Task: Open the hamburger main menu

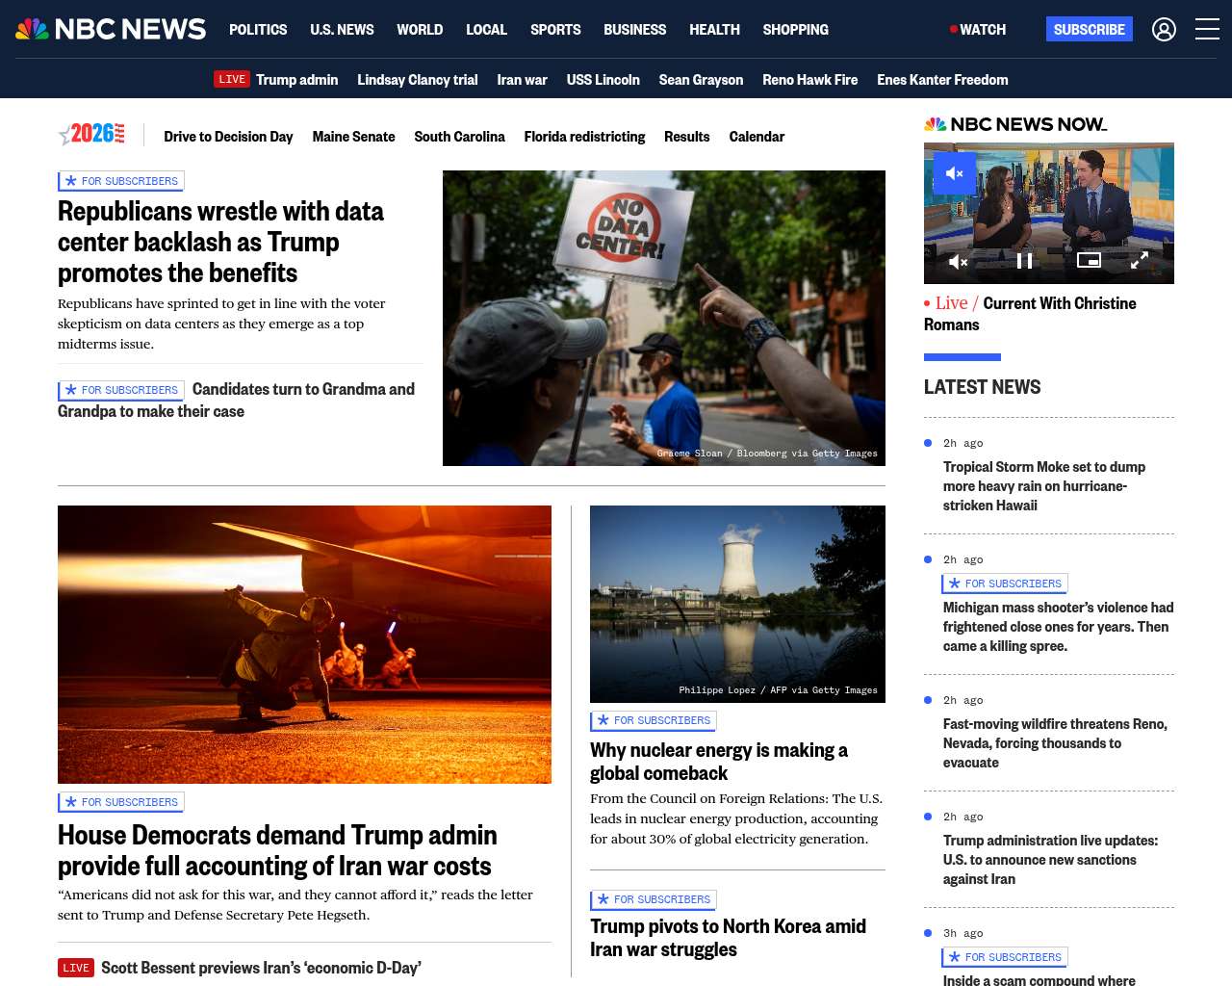Action: point(1207,29)
